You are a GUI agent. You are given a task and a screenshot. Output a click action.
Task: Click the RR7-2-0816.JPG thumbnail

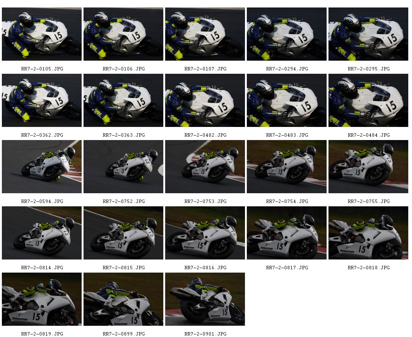(205, 233)
